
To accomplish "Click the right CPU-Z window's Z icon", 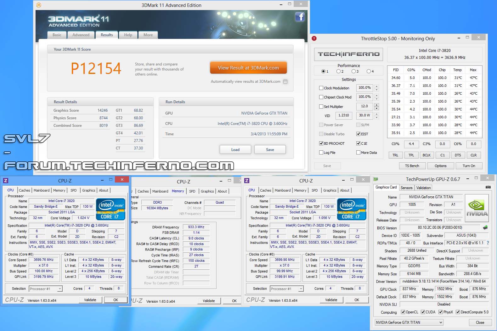I will 247,181.
